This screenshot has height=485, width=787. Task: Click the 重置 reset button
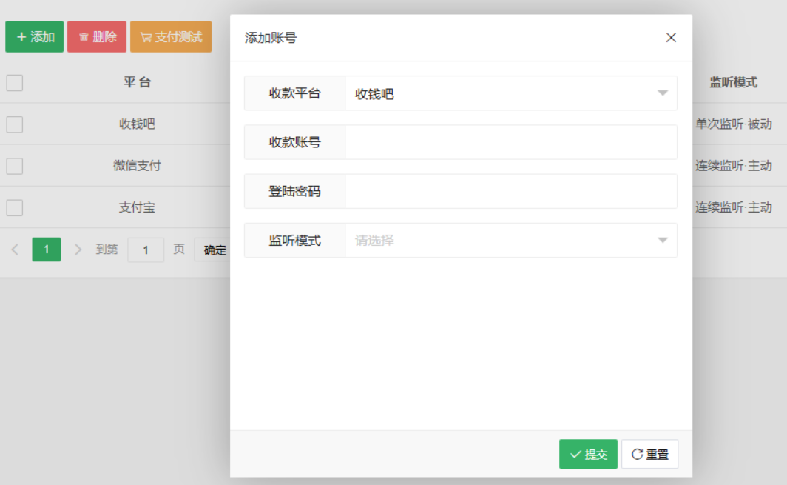(649, 455)
